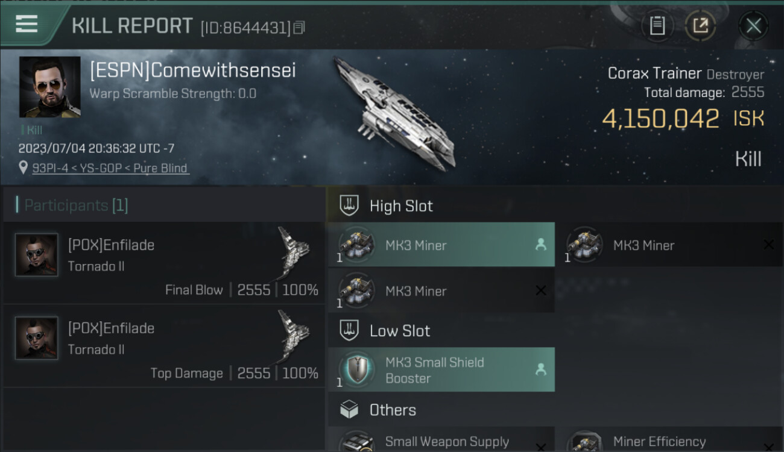
Task: Select the second-row MK3 Miner module
Action: click(441, 291)
